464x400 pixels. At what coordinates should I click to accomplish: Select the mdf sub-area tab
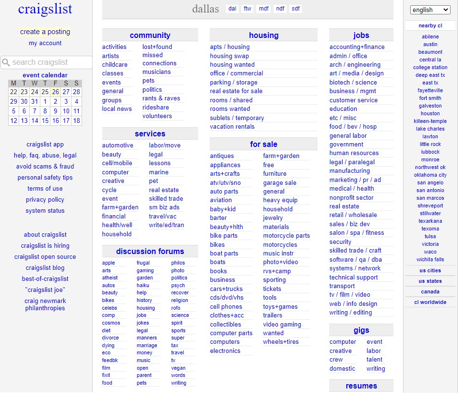263,9
